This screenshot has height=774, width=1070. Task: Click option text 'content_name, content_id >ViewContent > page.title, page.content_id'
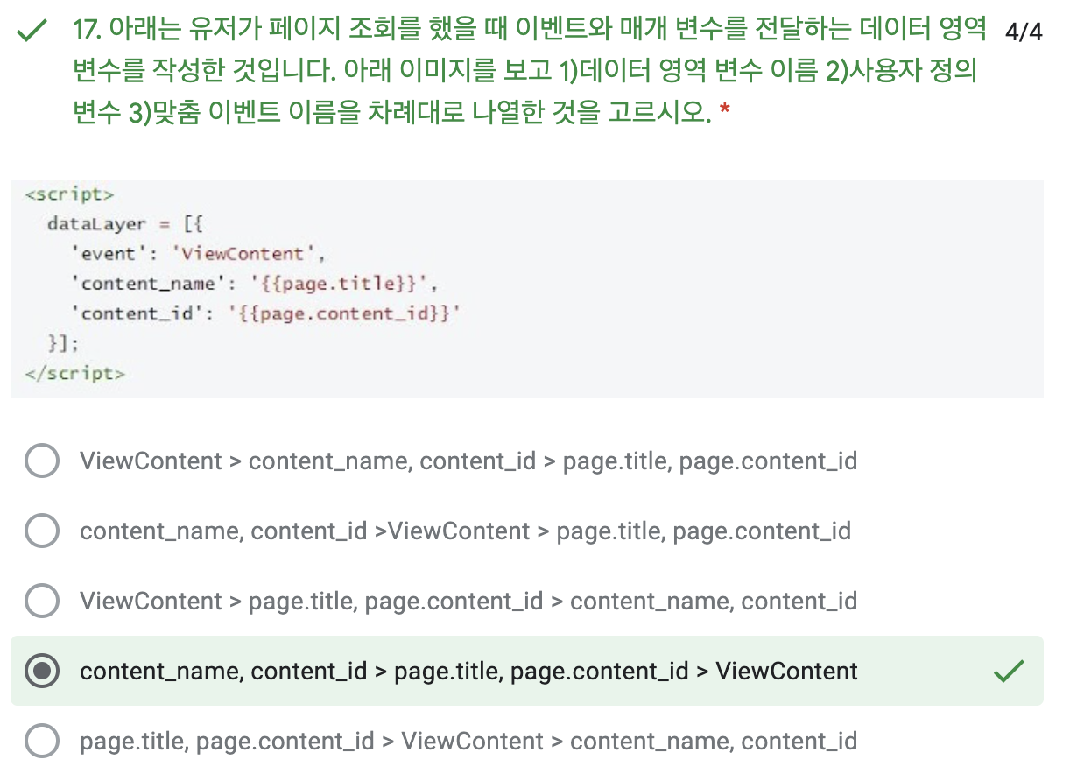coord(465,531)
